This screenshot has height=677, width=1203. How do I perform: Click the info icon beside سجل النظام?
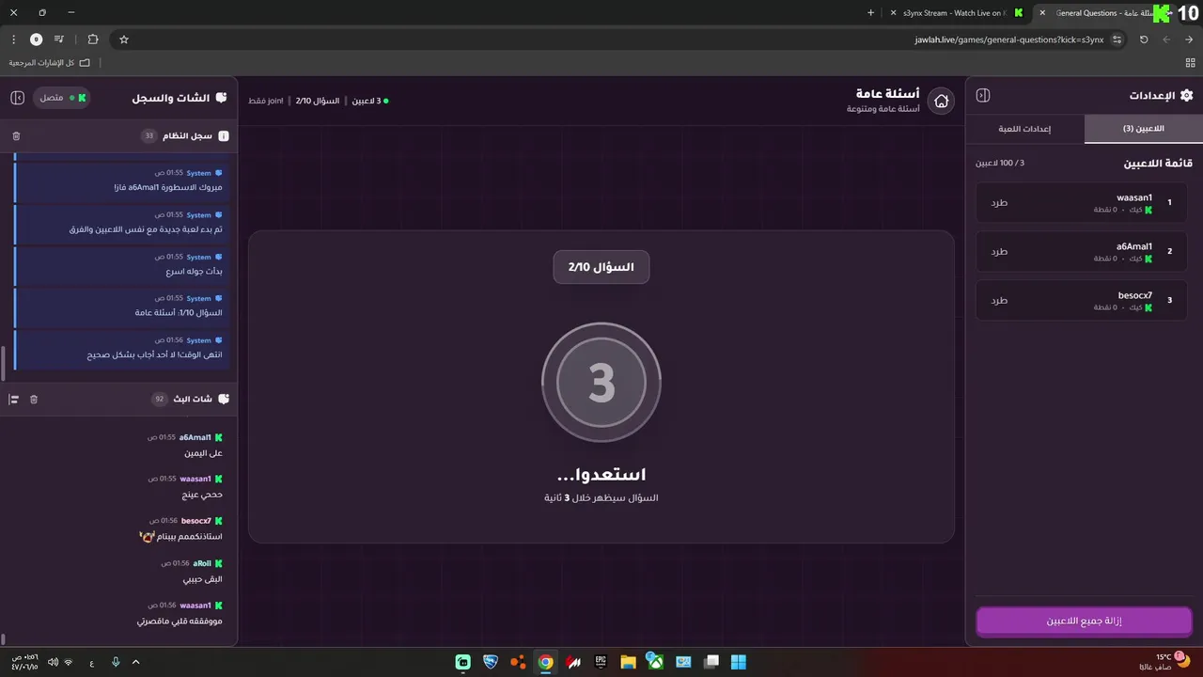pos(224,136)
